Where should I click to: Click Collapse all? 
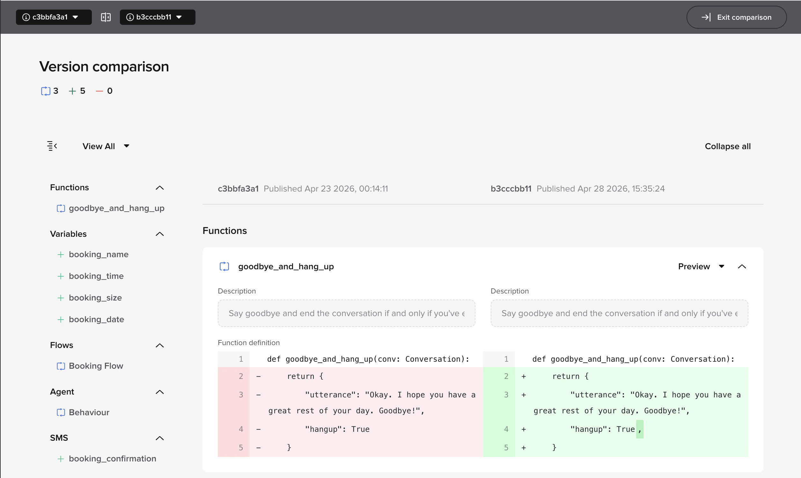[x=728, y=146]
